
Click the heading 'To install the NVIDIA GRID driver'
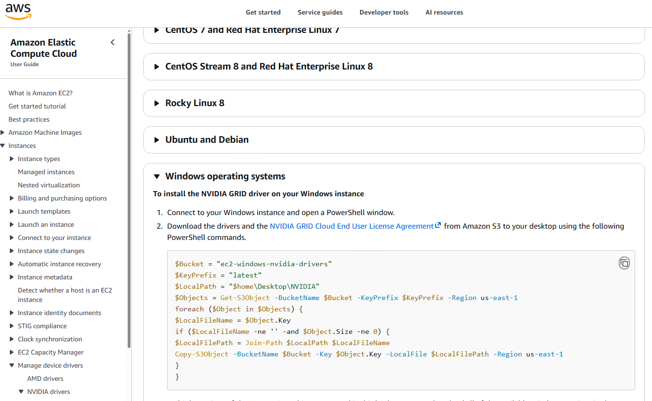tap(259, 194)
